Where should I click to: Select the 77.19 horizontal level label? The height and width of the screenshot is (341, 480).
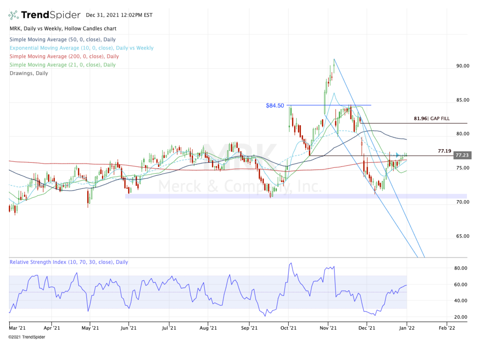click(444, 151)
